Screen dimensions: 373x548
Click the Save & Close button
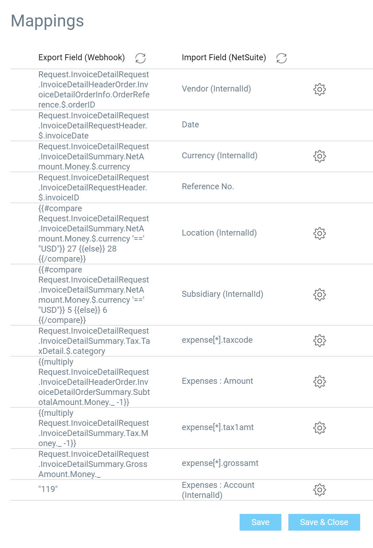tap(324, 522)
